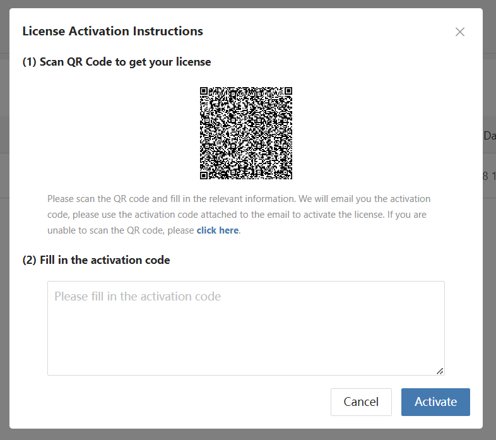Screen dimensions: 496x440
Task: Click the QR code's top-left finder square
Action: [x=204, y=91]
